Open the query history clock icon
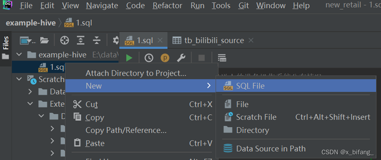381x160 pixels. pyautogui.click(x=149, y=58)
